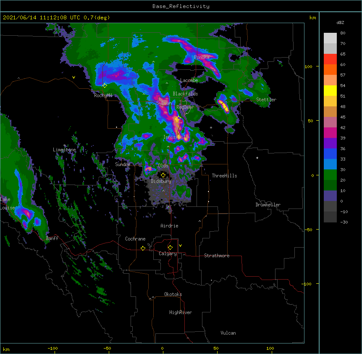Click the yellow diamond marker near RedDeer
The image size is (362, 354).
[x=179, y=118]
